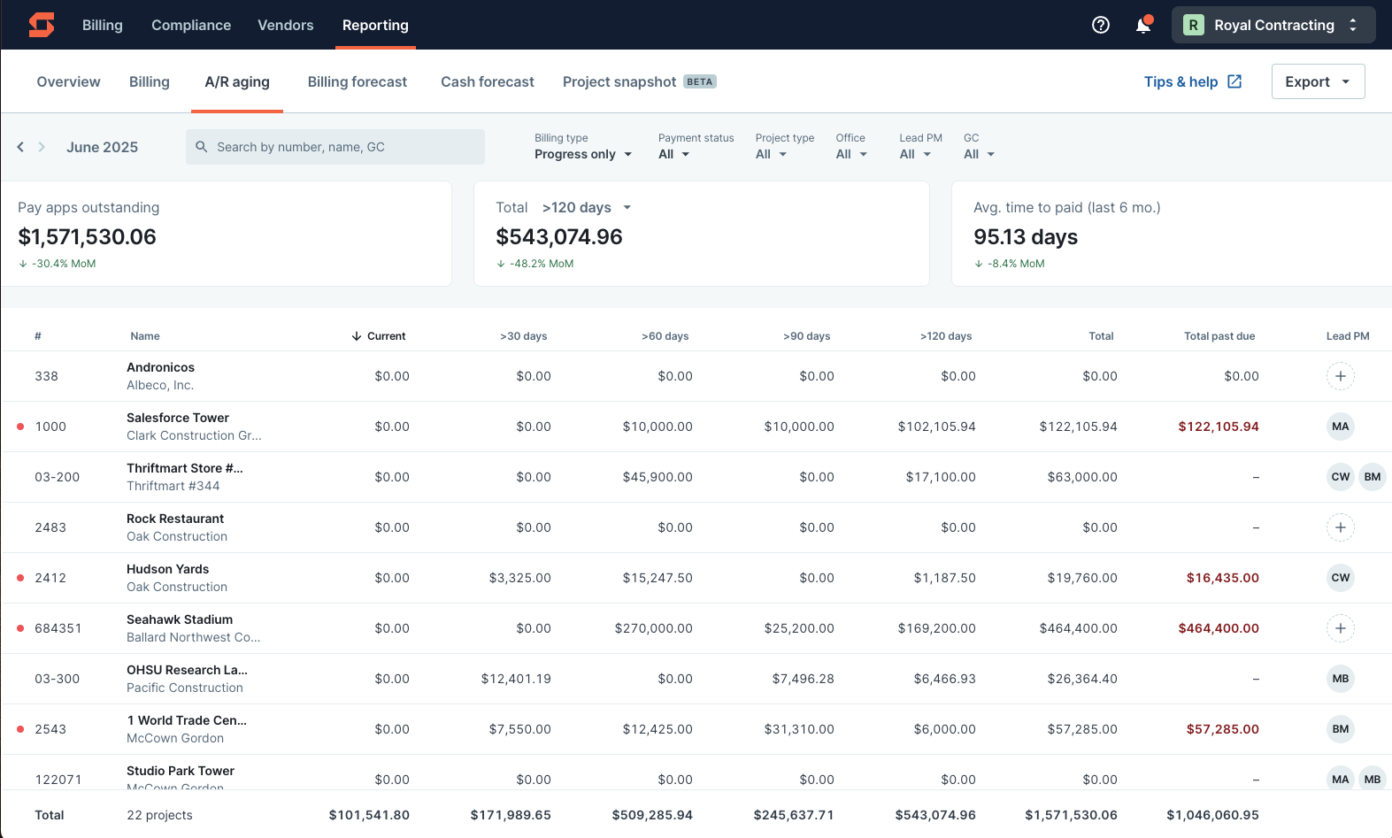
Task: Click red status dot on Seahawk Stadium row
Action: point(20,628)
